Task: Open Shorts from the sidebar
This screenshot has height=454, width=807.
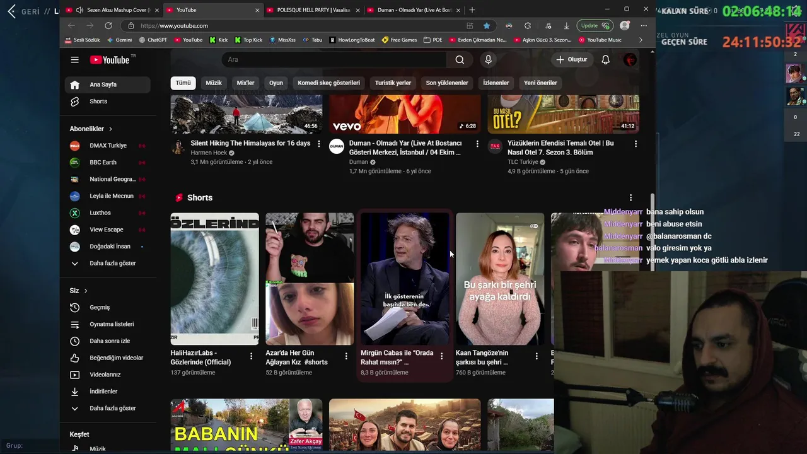Action: tap(107, 102)
